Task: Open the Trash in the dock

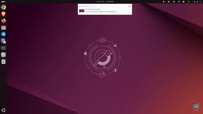Action: tap(4, 62)
